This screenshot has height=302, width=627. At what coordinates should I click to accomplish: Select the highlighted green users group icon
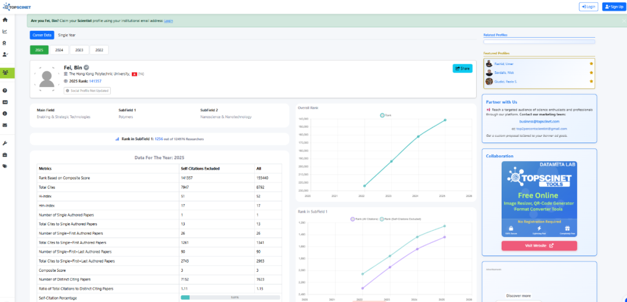5,72
